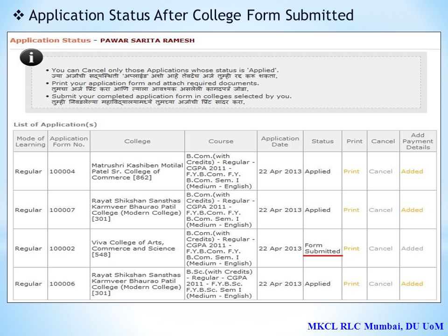The height and width of the screenshot is (336, 448).
Task: Click greyed Added link for form 100002
Action: 412,248
